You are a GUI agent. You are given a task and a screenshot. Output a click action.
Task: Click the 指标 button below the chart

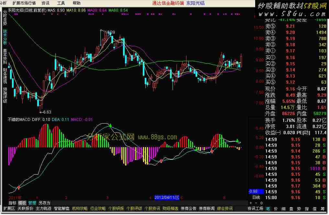(12, 203)
